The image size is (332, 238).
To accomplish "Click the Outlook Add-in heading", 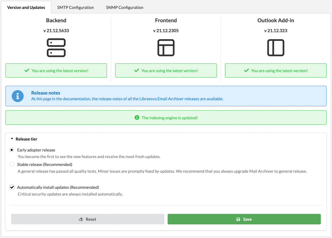I will click(276, 20).
